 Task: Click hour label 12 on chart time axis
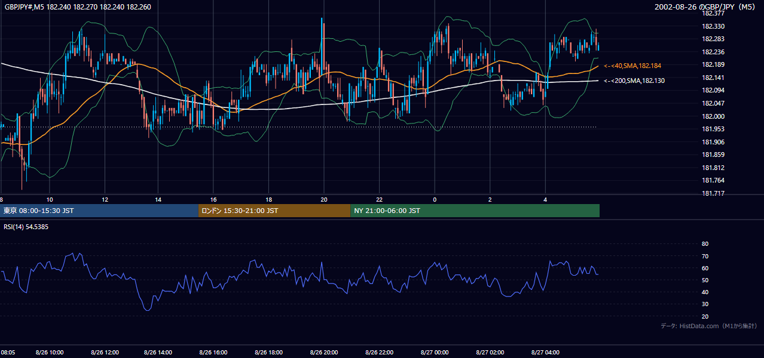click(x=105, y=200)
